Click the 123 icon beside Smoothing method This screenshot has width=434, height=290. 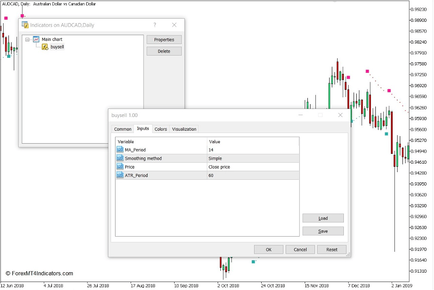coord(119,158)
